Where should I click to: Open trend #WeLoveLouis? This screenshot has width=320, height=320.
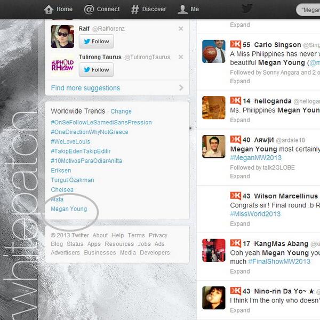click(x=70, y=142)
